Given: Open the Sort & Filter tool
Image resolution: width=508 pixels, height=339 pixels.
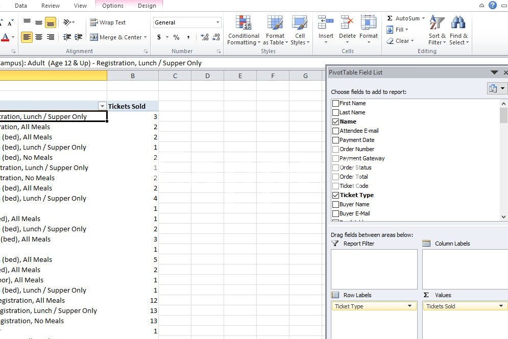Looking at the screenshot, I should [437, 23].
